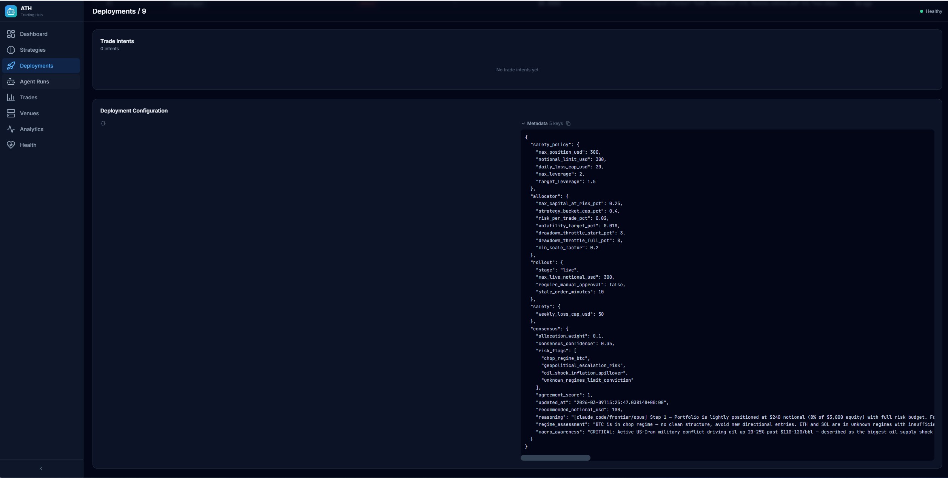Click the horizontal scrollbar under the Metadata JSON
The image size is (948, 478).
point(555,458)
